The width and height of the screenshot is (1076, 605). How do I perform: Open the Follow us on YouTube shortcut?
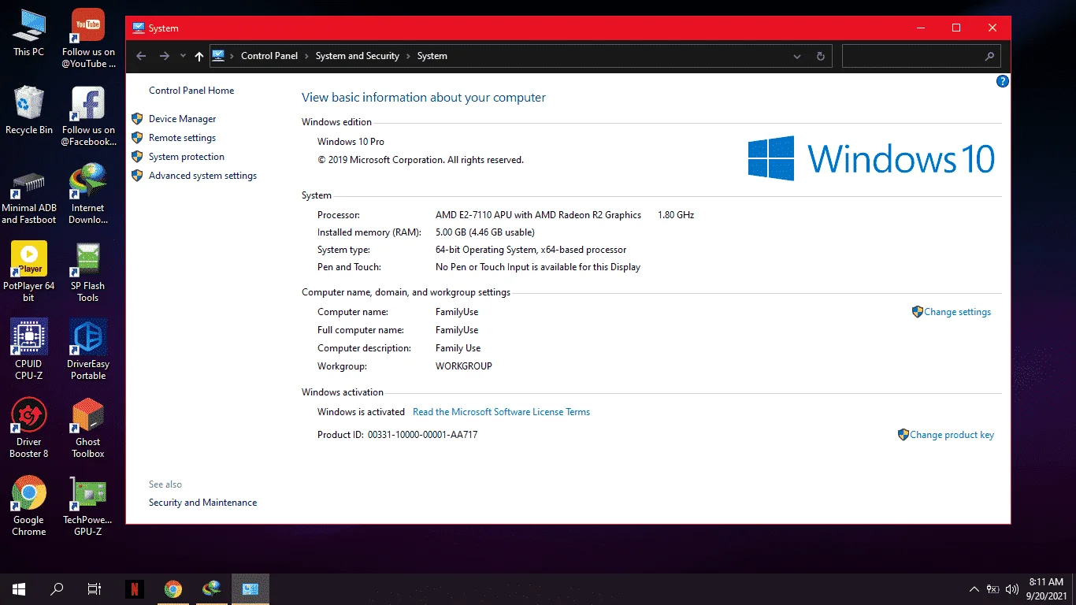88,39
